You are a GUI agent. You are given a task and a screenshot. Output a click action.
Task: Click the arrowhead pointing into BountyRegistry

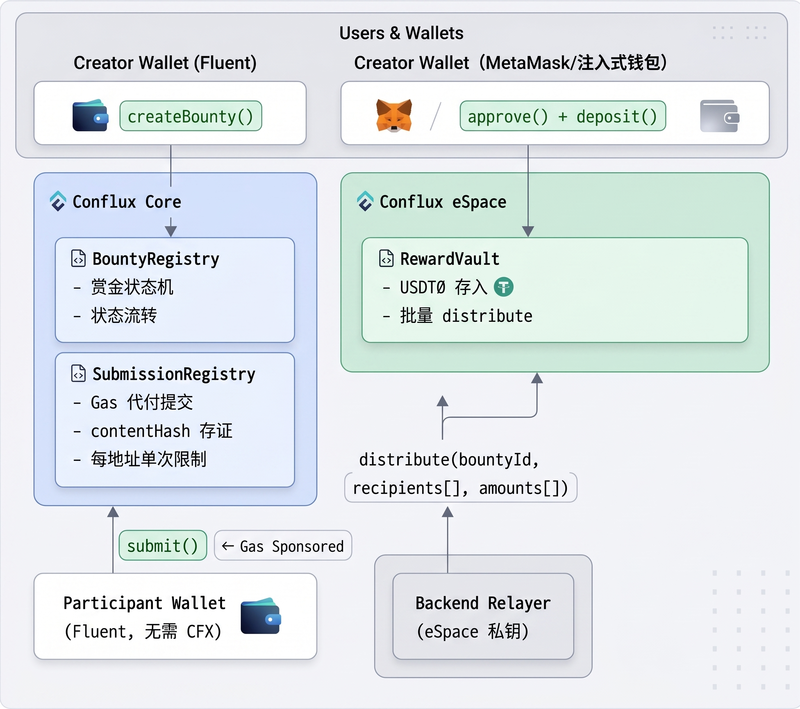(x=171, y=231)
